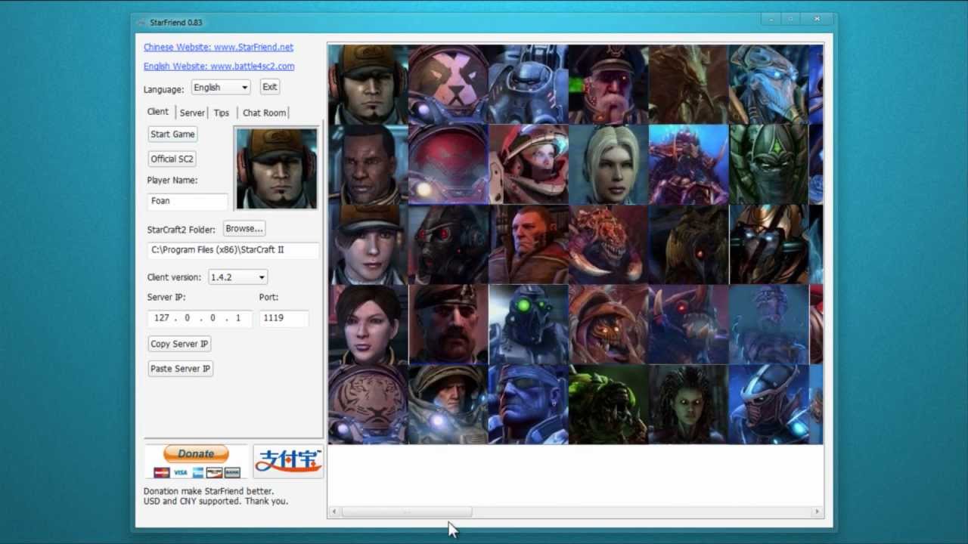This screenshot has width=968, height=544.
Task: Select the woman wearing brown cap portrait
Action: tap(368, 244)
